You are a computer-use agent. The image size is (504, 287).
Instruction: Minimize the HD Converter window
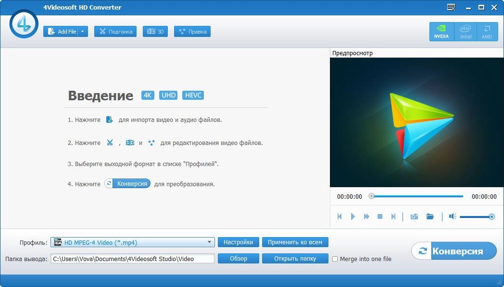[x=468, y=8]
